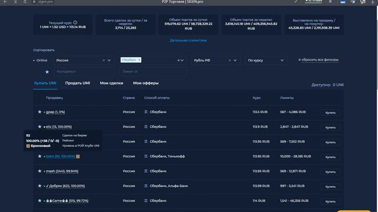Click the Доступно: 0 UMI balance text

(327, 85)
